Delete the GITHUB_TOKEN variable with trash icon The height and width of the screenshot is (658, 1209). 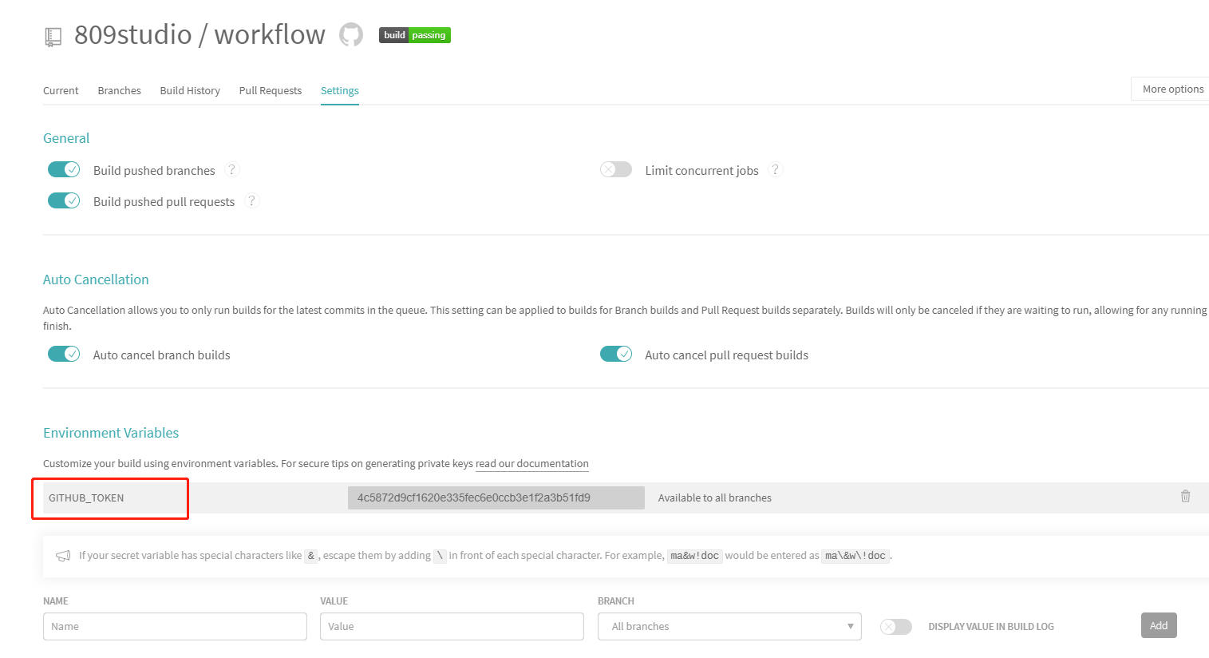pos(1185,497)
